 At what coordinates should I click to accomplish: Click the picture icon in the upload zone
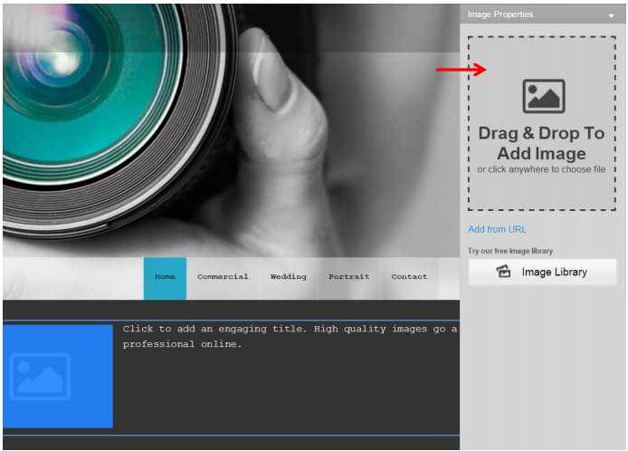click(x=543, y=96)
